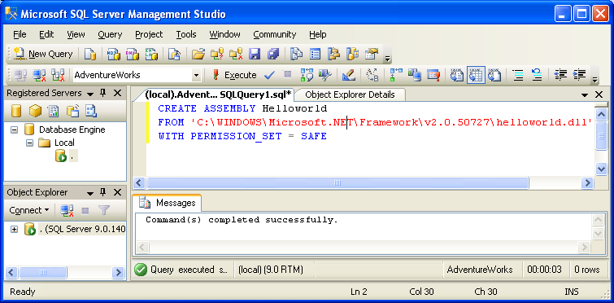The image size is (614, 303).
Task: Open the Properties Window icon
Action: tap(371, 54)
